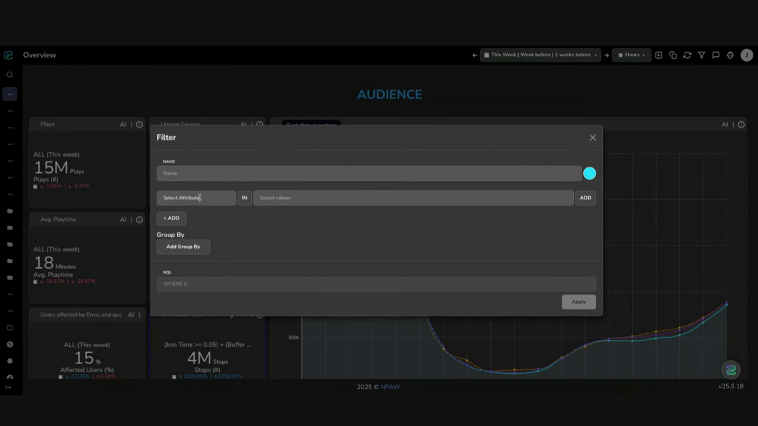
Task: Click info icon on Plays widget
Action: (x=140, y=125)
